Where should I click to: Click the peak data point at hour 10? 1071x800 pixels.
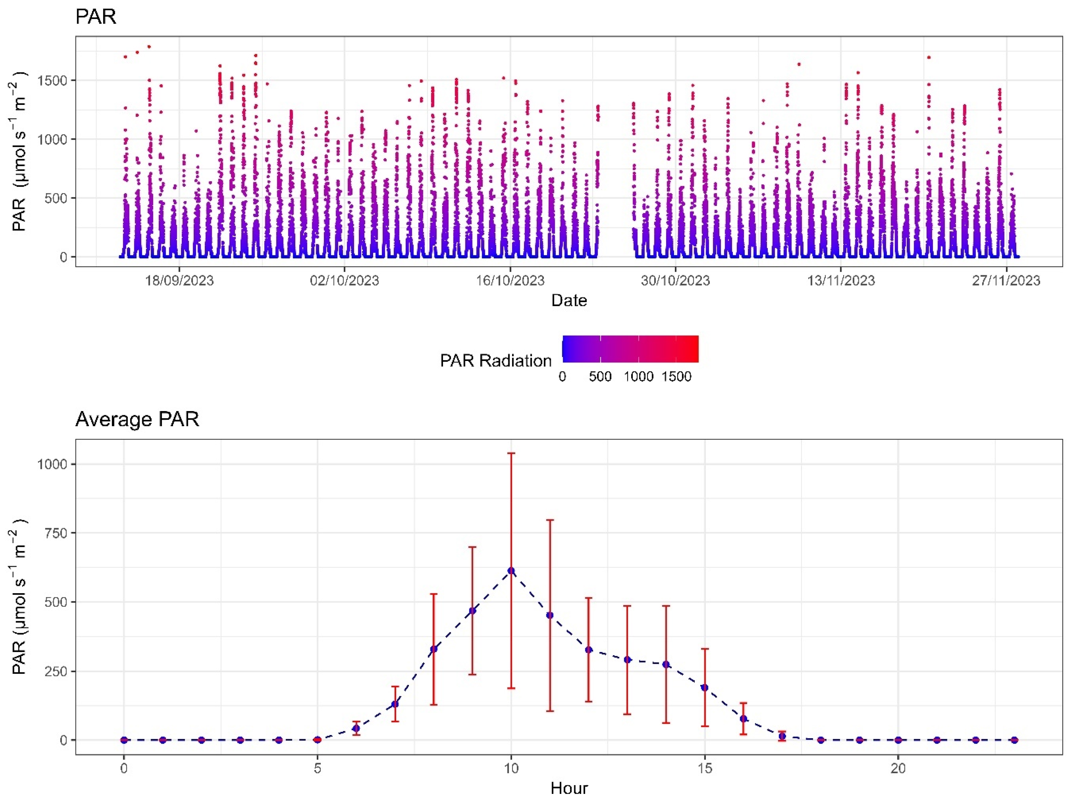511,571
